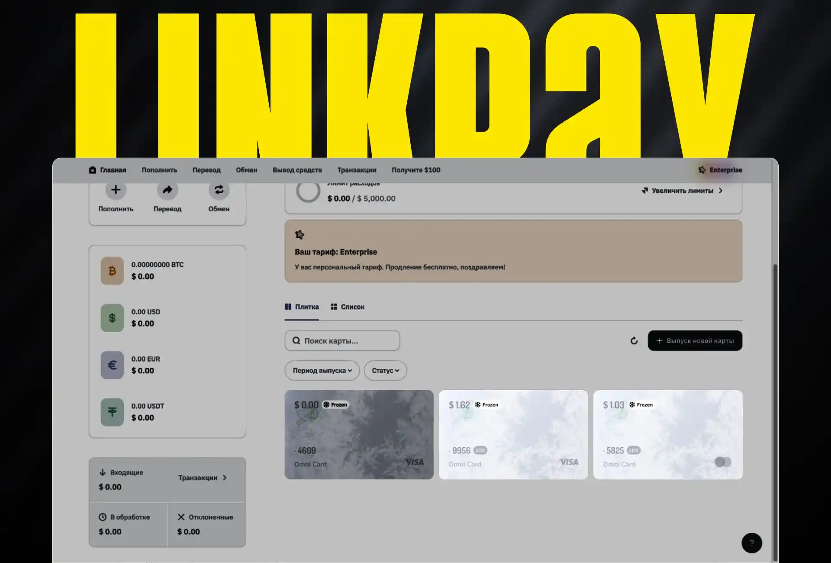
Task: Click Ваш тариф: Enterprise heading
Action: [335, 252]
